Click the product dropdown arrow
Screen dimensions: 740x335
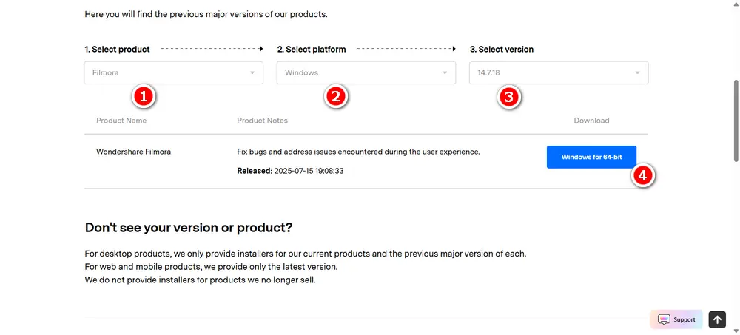pyautogui.click(x=252, y=72)
